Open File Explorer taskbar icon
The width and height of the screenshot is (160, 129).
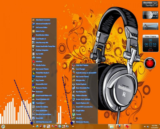(111, 127)
